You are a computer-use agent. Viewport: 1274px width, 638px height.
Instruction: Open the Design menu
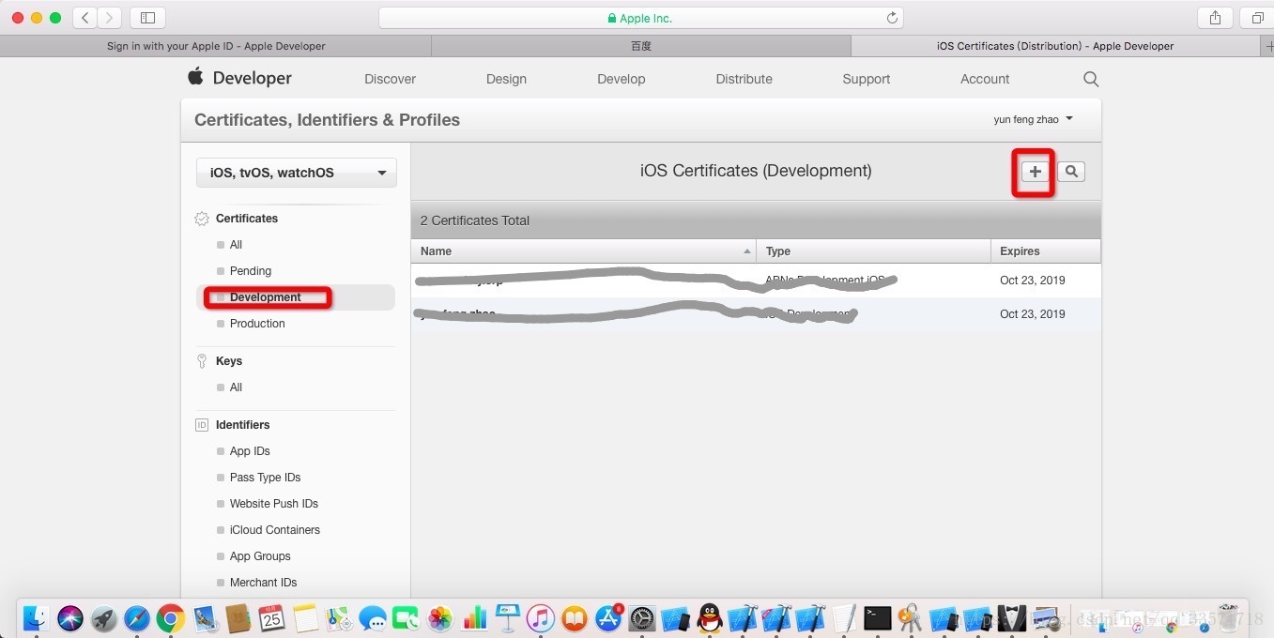506,79
